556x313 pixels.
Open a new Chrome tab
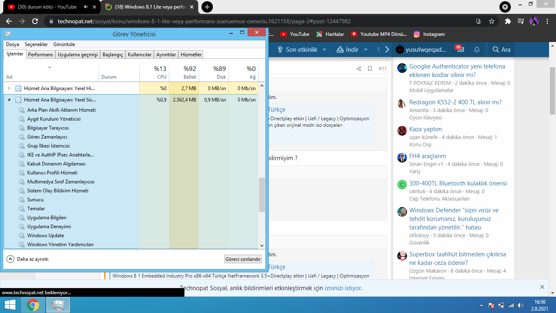tap(207, 7)
